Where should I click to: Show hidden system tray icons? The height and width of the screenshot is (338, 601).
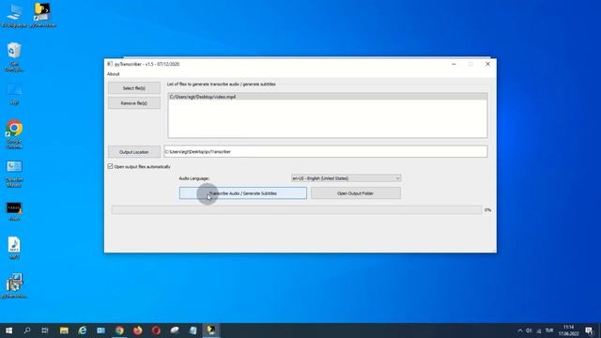[x=520, y=330]
